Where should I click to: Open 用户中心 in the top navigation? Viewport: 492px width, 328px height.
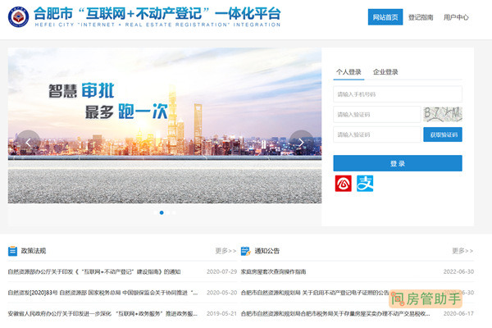[x=456, y=16]
